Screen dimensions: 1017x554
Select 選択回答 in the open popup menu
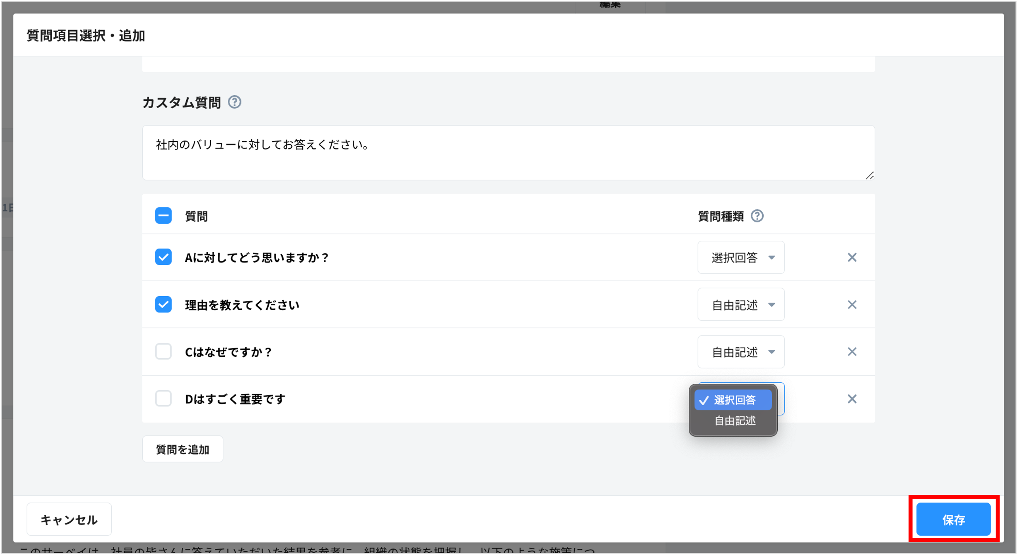[x=733, y=401]
